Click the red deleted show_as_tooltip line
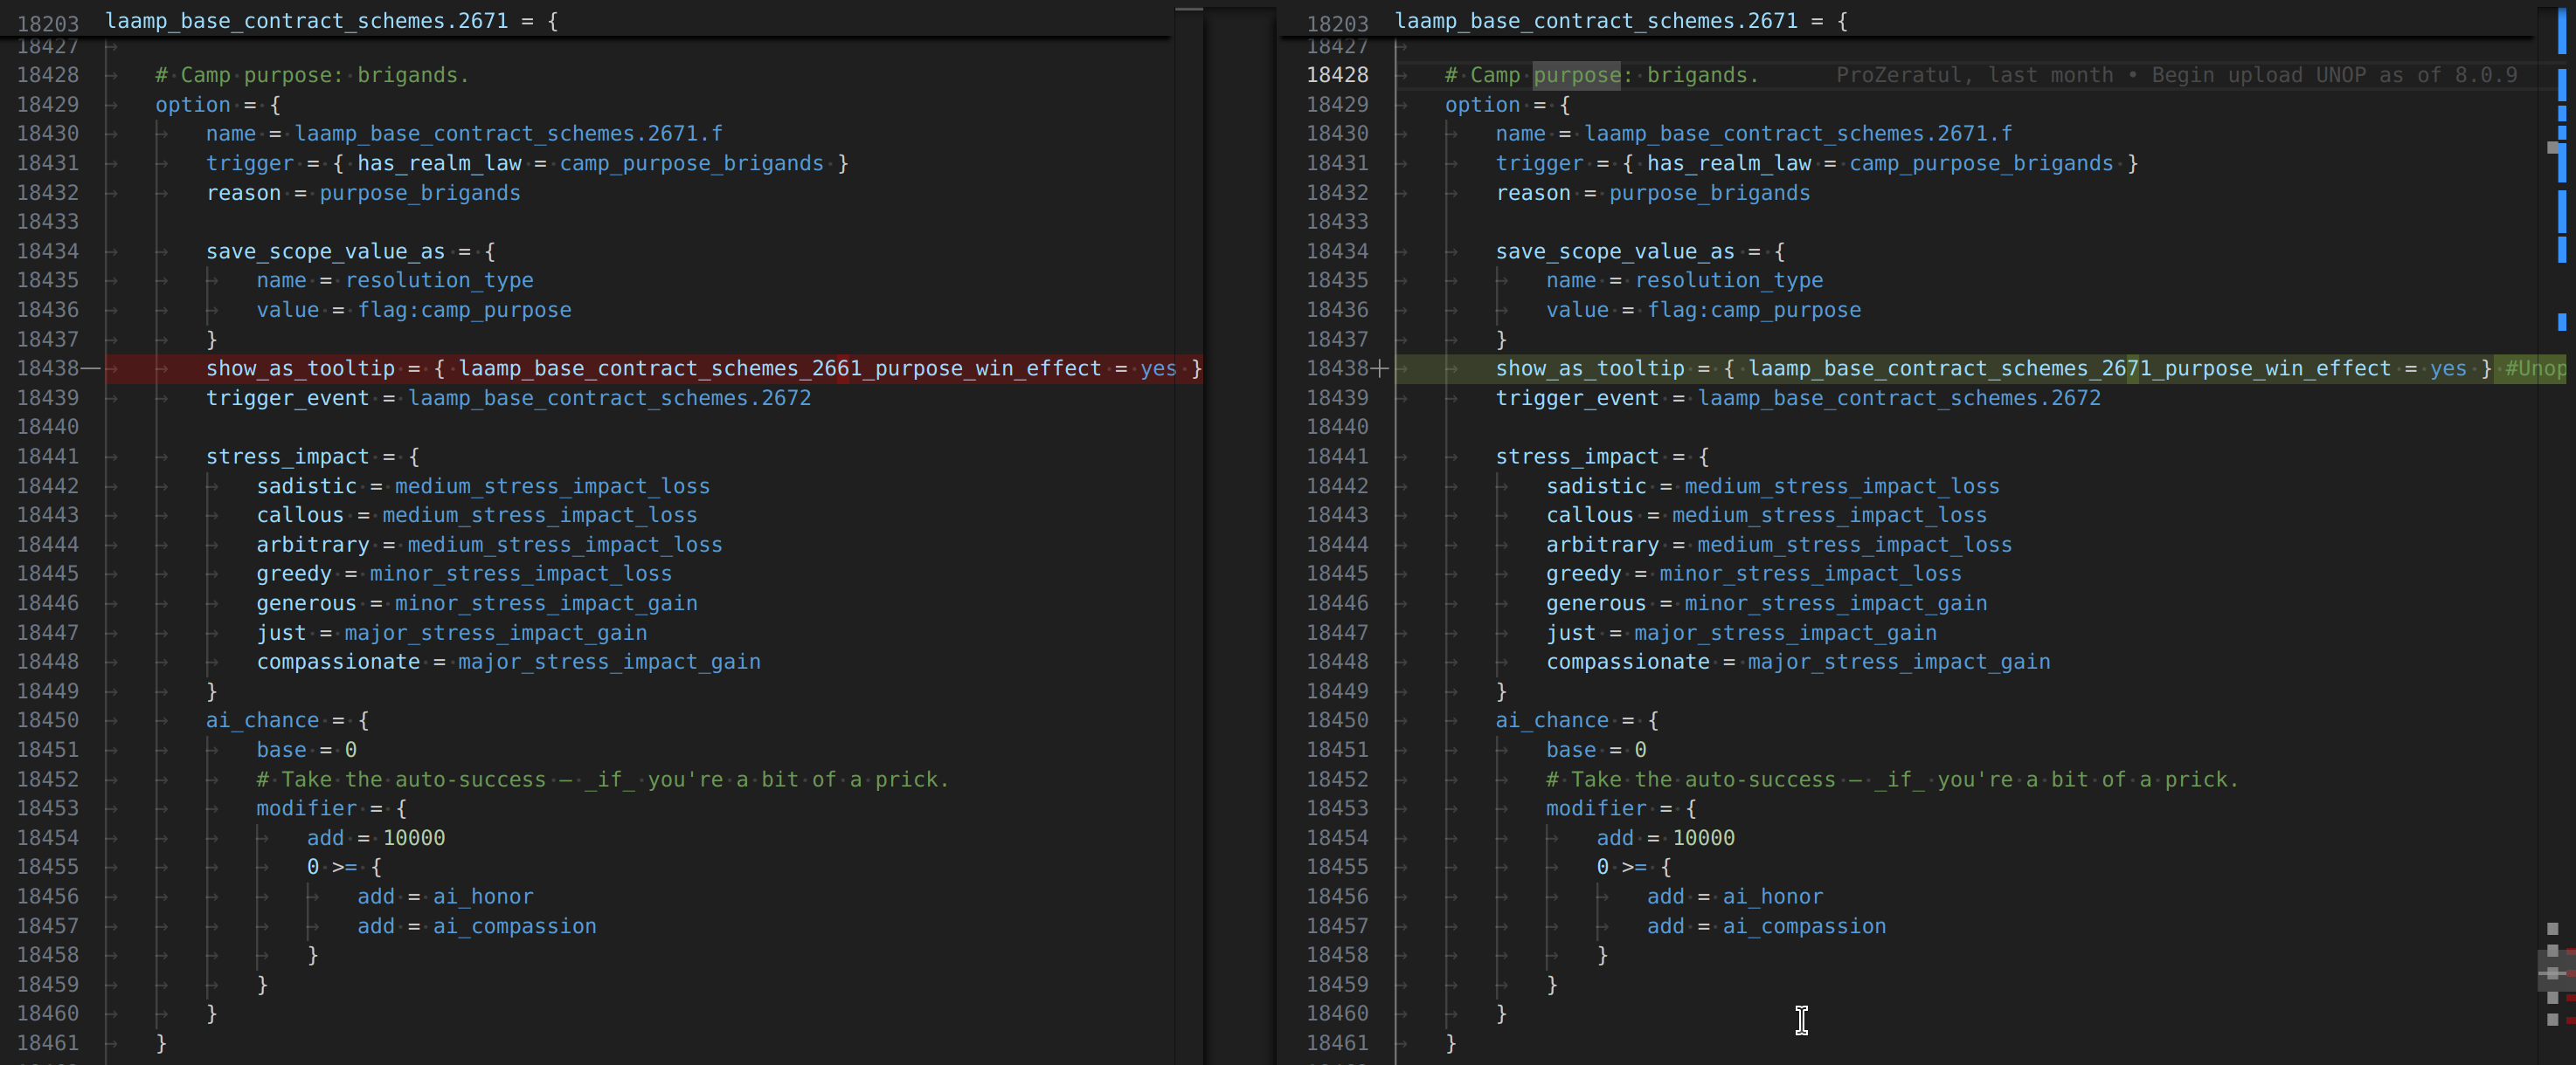 [x=650, y=368]
